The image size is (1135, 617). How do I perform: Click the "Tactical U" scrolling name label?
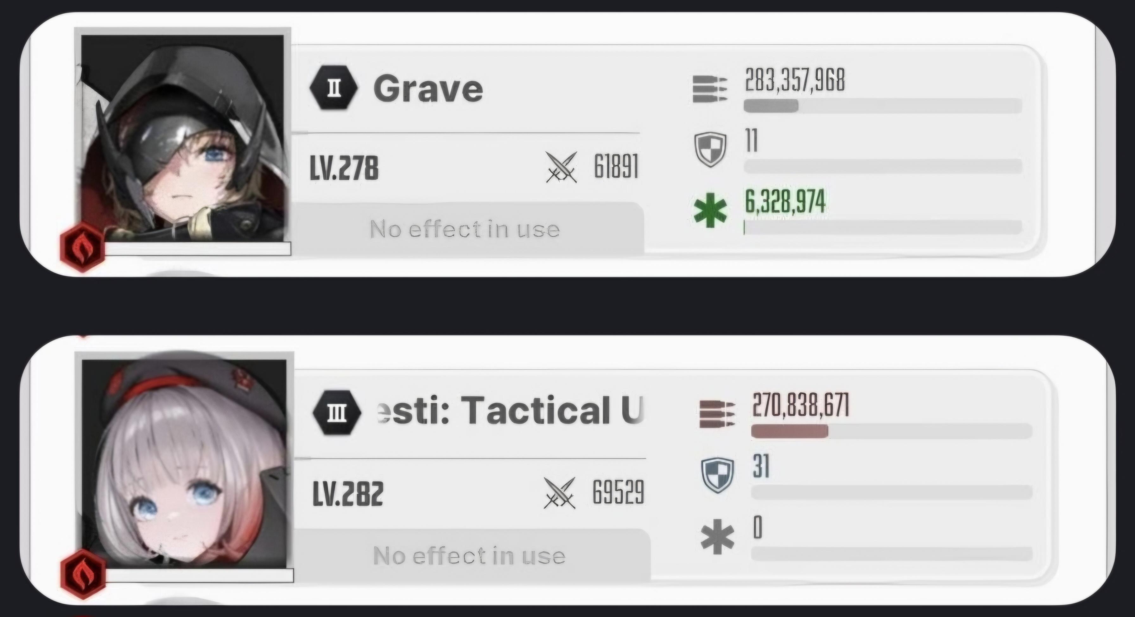(511, 410)
